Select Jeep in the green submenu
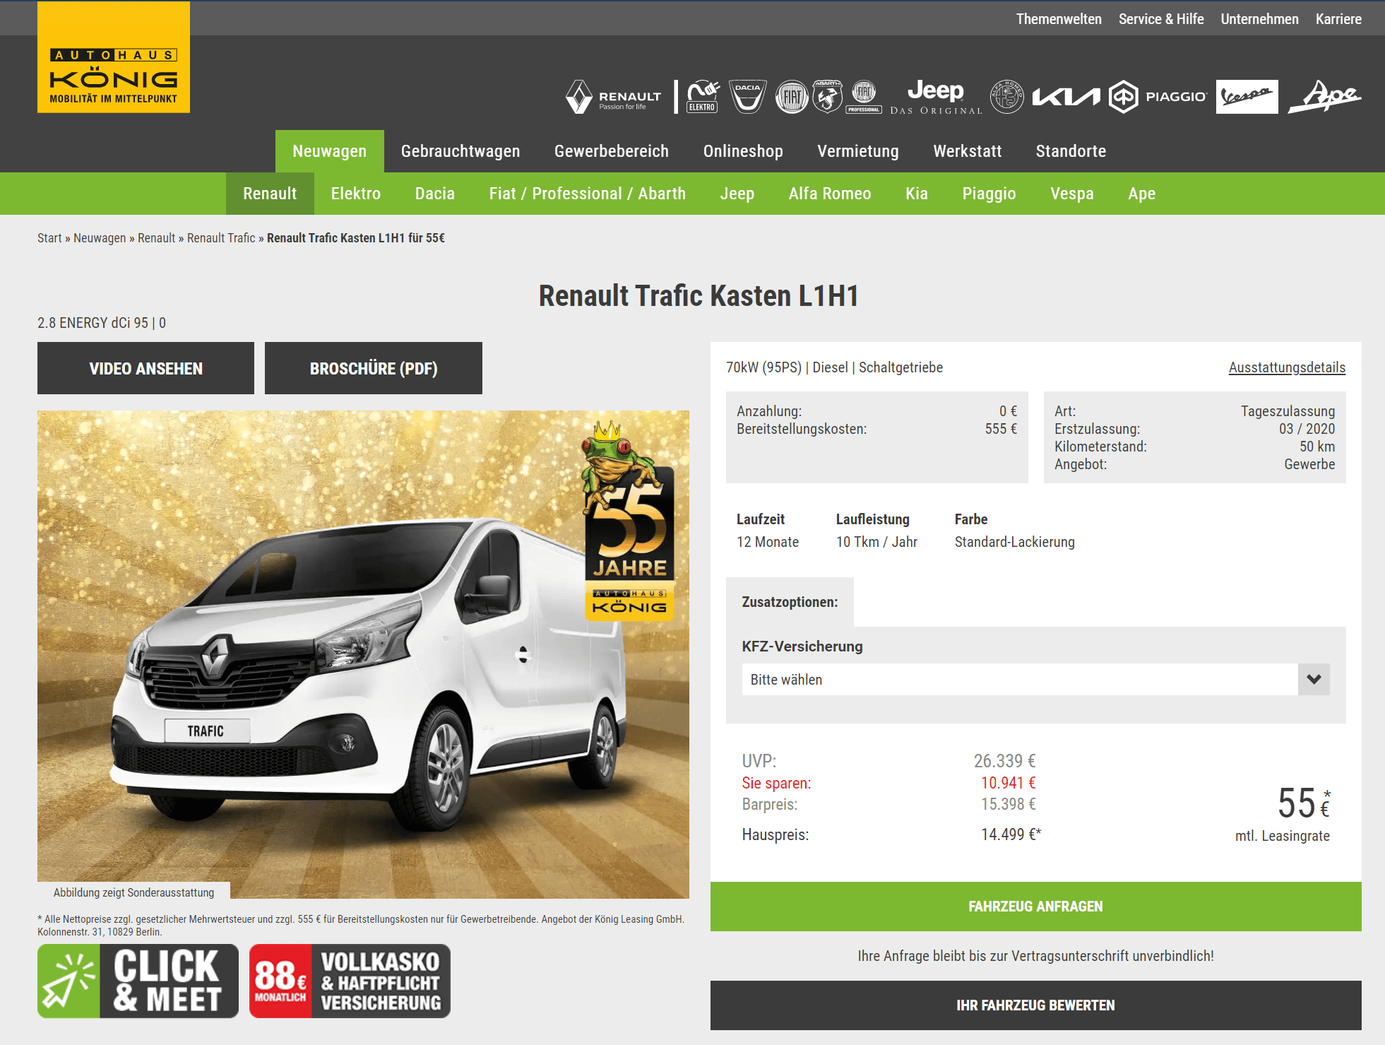The width and height of the screenshot is (1385, 1045). (x=737, y=194)
